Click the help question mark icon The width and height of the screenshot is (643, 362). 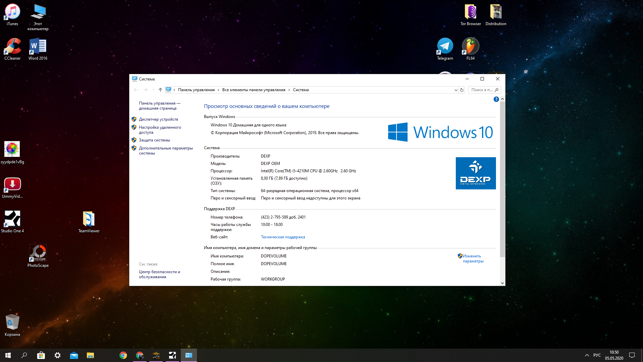496,99
